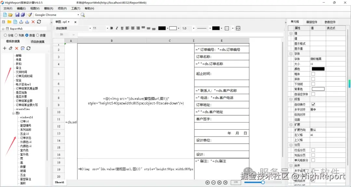Switch to the 项目数据集 tab
This screenshot has height=187, width=351.
pos(37,42)
